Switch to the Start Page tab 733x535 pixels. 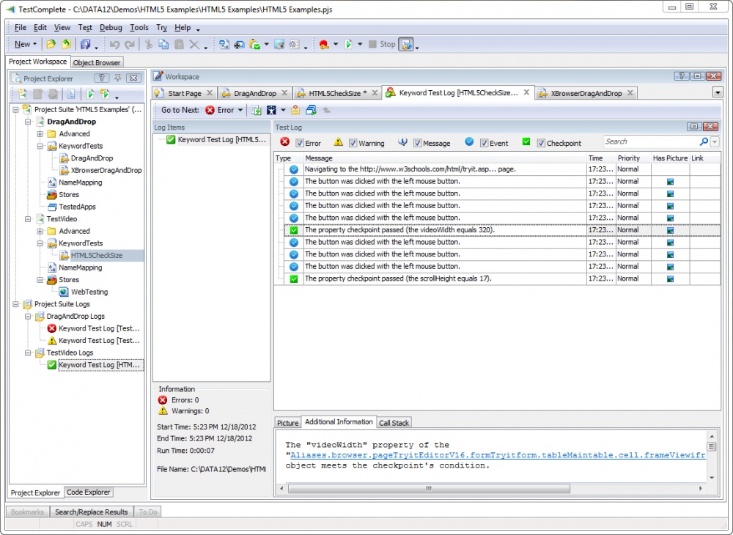pyautogui.click(x=184, y=94)
